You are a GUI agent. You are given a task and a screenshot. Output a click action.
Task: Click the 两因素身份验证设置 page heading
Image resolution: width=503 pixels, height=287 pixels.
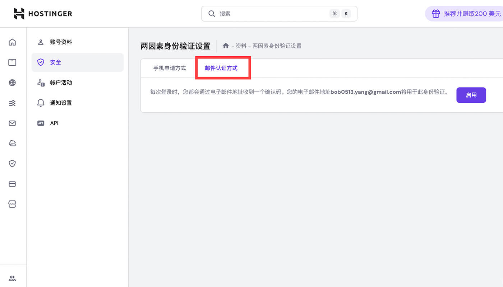(x=175, y=46)
